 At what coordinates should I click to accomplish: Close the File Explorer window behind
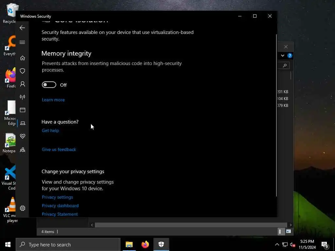coord(286,47)
